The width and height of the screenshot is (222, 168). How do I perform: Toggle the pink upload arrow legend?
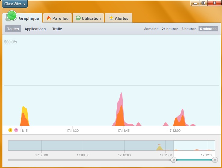click(16, 130)
